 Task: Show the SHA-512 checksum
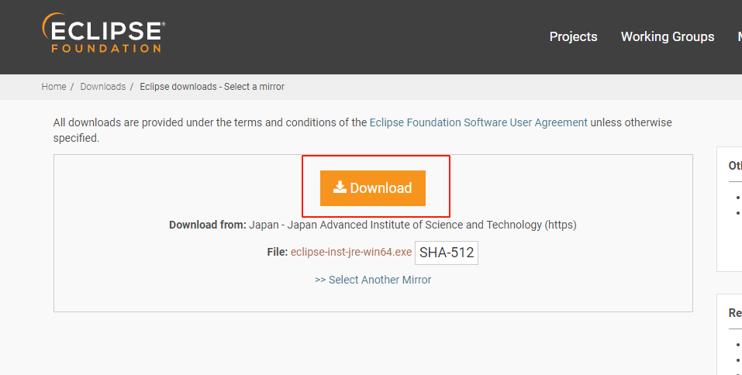[446, 253]
